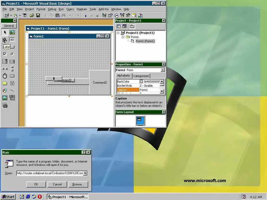
Task: Open the Add-Ins menu
Action: point(104,9)
